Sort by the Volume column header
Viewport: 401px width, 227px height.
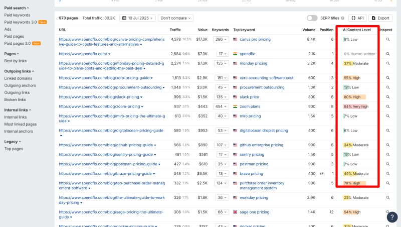coord(309,30)
